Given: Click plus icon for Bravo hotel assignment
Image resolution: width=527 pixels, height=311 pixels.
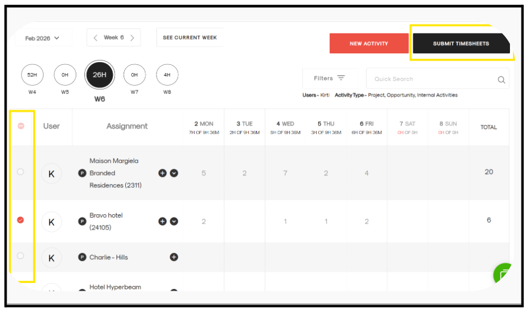Looking at the screenshot, I should tap(163, 221).
